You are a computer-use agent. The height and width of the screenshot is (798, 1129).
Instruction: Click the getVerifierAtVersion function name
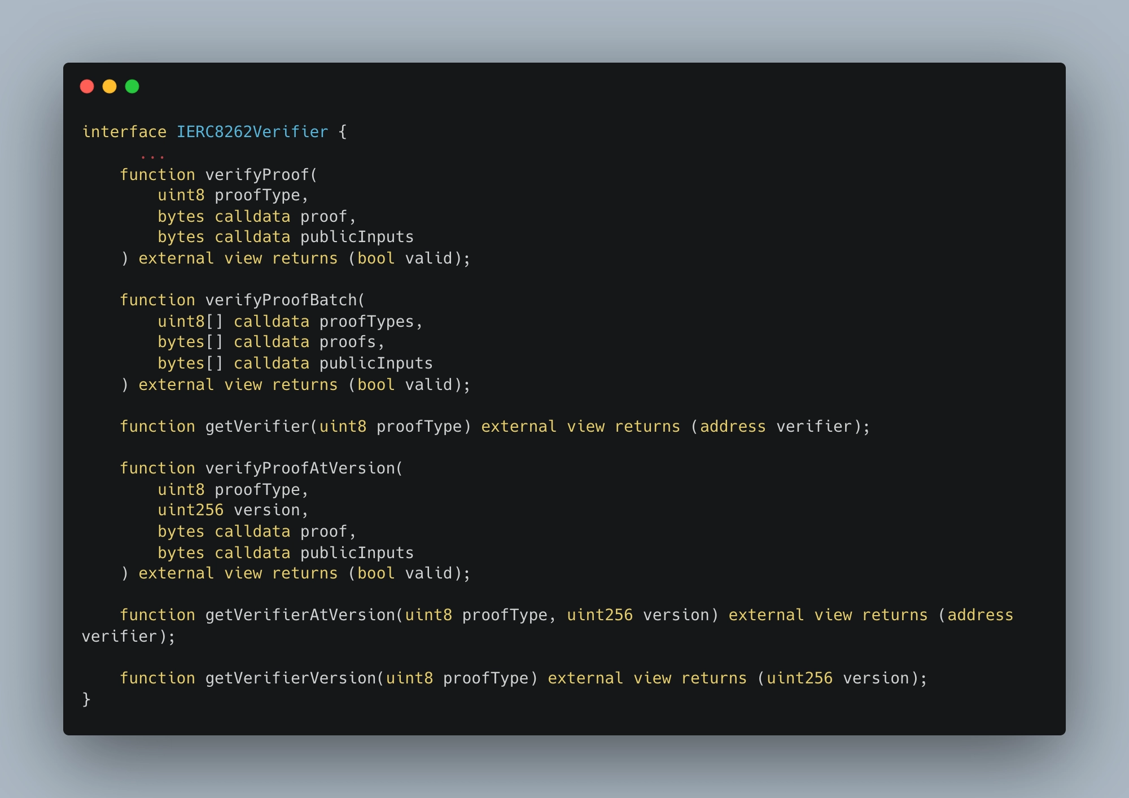pos(300,615)
